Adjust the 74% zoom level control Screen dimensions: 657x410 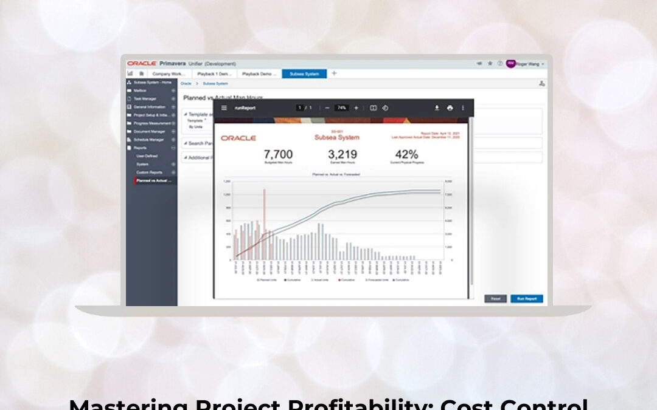click(341, 108)
